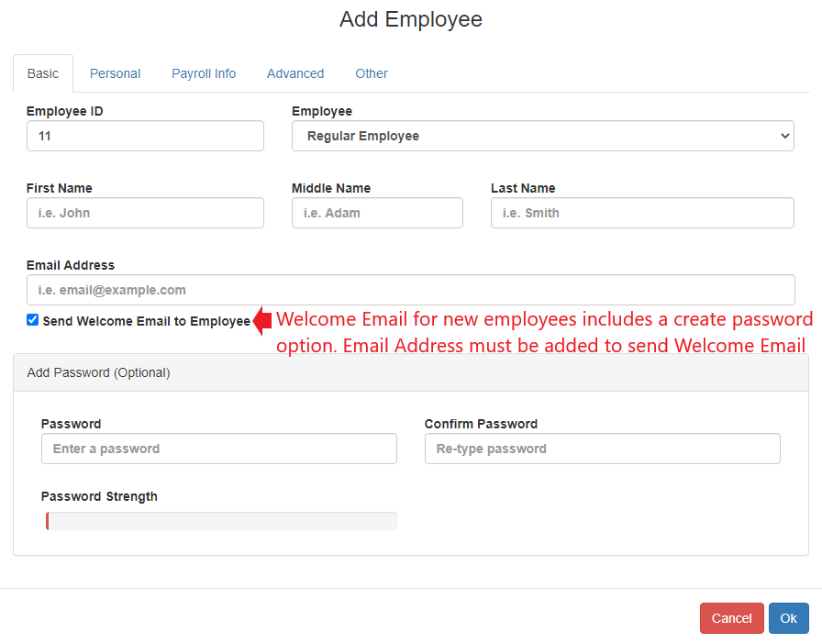Click the Add Password (Optional) panel header
This screenshot has height=643, width=822.
(x=410, y=372)
